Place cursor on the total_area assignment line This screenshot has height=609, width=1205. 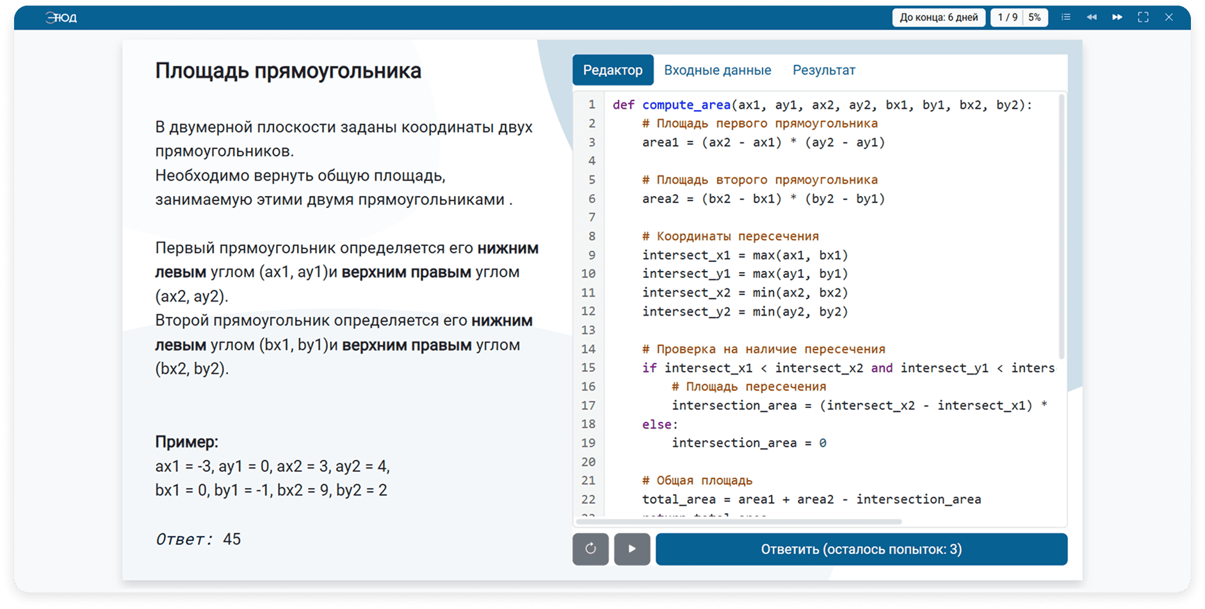click(811, 499)
